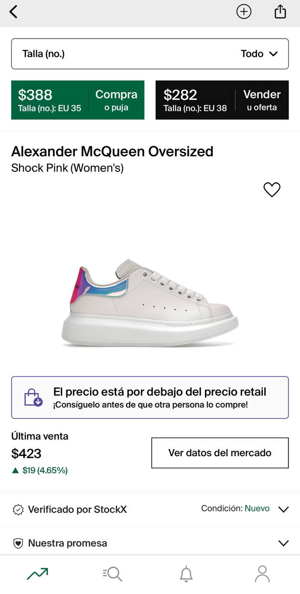The width and height of the screenshot is (300, 594).
Task: Tap the Alexander McQueen sneaker image
Action: 150,304
